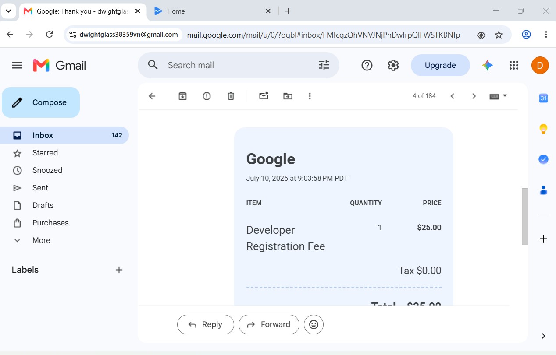Go to the newer email arrow
556x355 pixels.
coord(452,96)
